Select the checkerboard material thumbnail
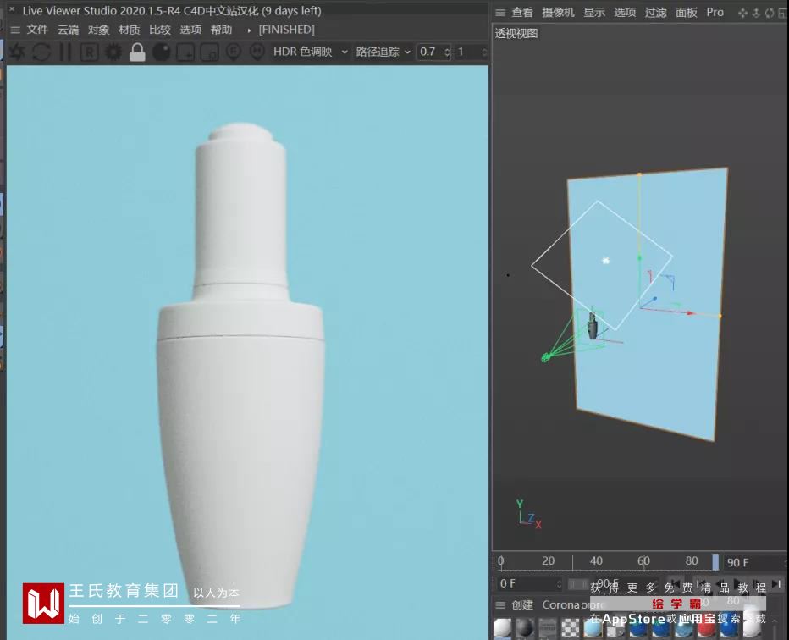789x640 pixels. click(x=570, y=628)
